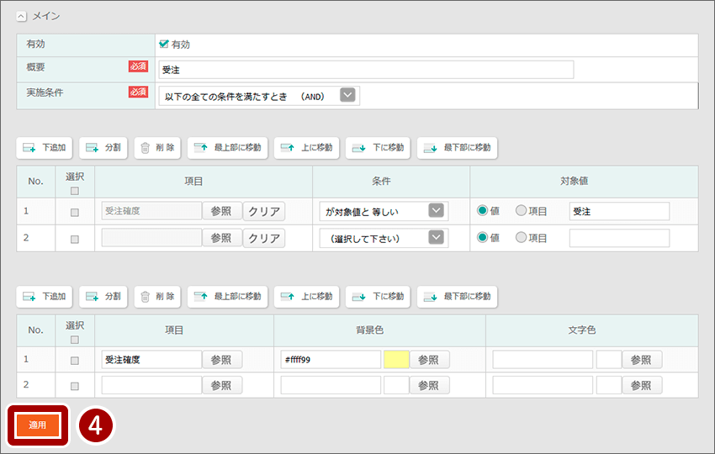
Task: Click the 文字色 text field in row 2
Action: click(543, 385)
